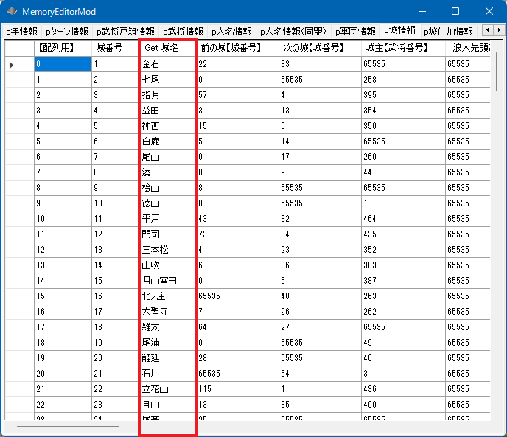Click the MemoryEditorMod app icon in title bar

tap(13, 12)
